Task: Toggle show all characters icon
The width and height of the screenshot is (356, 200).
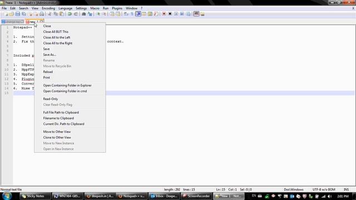Action: pos(132,14)
